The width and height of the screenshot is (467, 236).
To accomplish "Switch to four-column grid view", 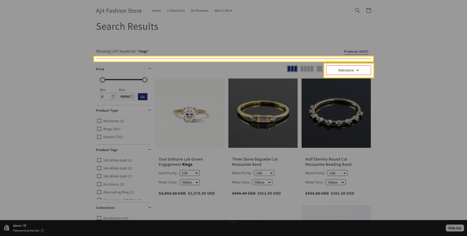I will 307,69.
